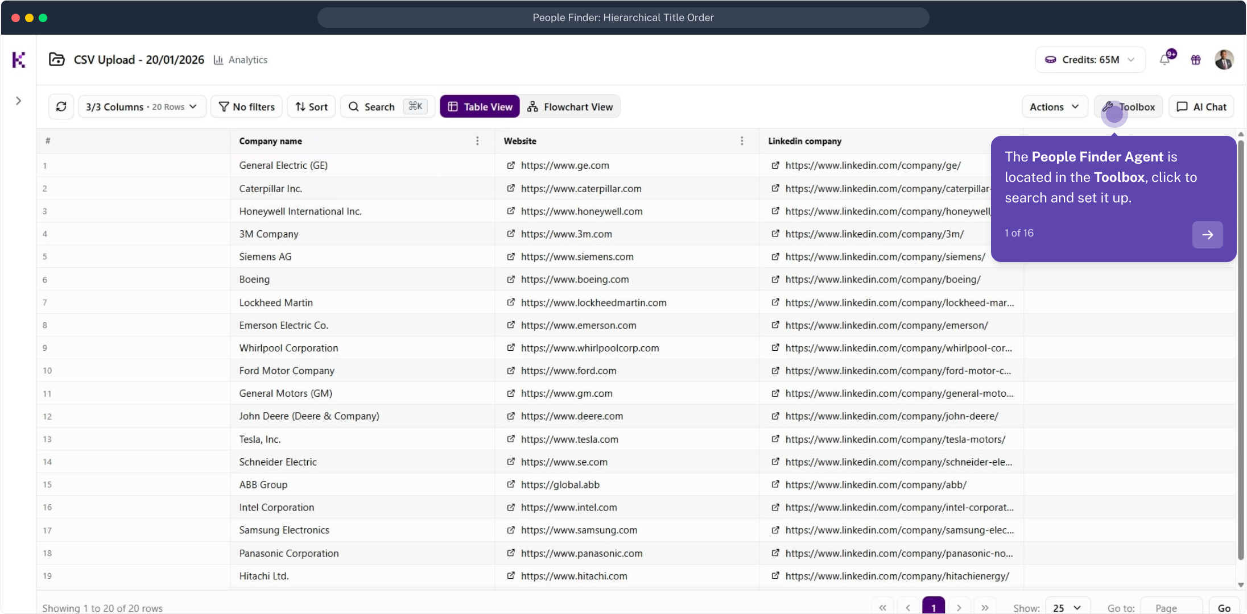Open https://www.ge.com external link icon
Screen dimensions: 1247x614
pos(511,165)
